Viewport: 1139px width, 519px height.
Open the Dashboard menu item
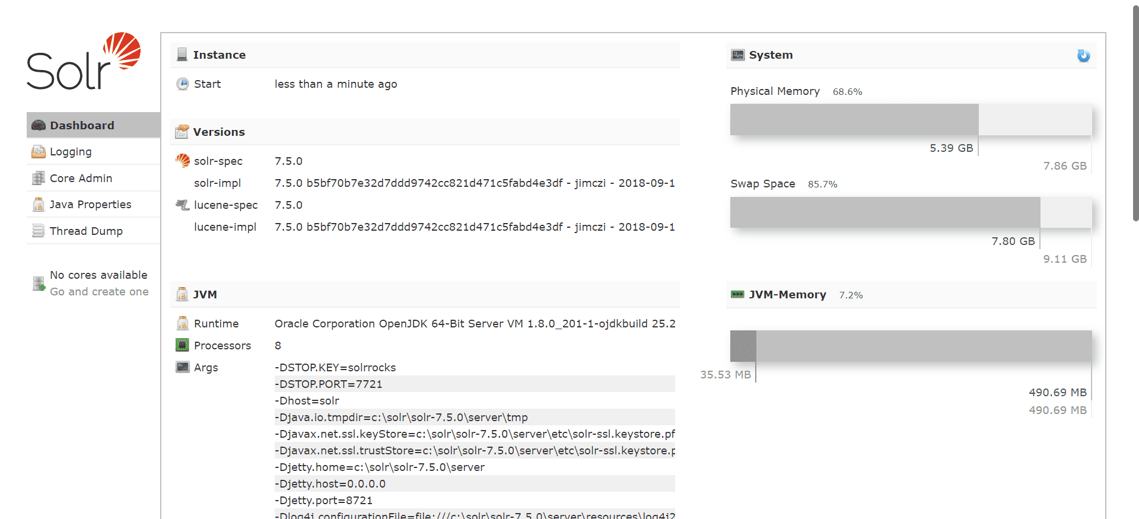tap(93, 125)
